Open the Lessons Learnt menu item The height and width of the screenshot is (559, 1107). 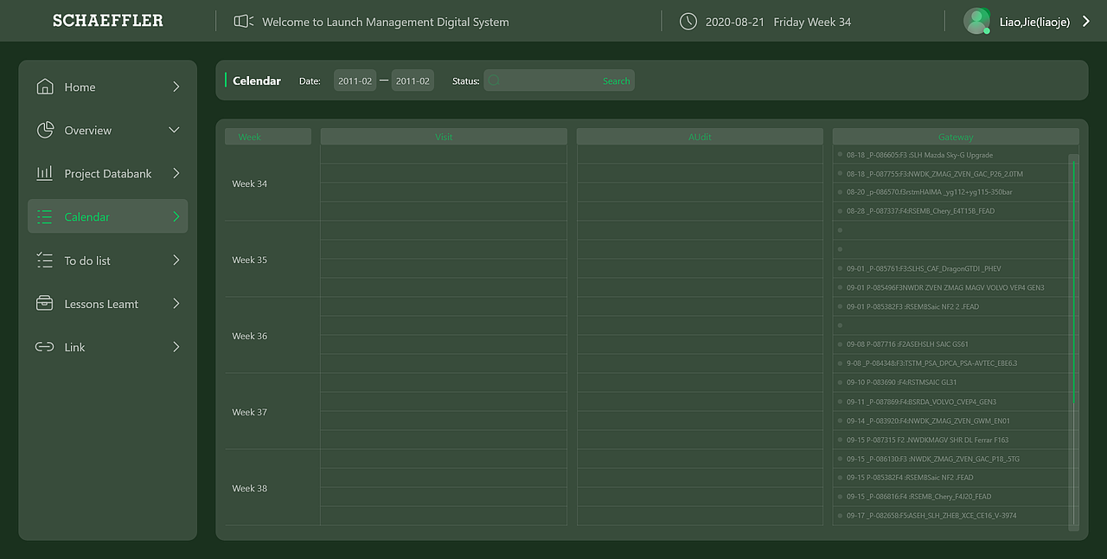pos(108,304)
